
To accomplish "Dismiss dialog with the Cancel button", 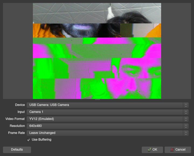I will (x=178, y=150).
